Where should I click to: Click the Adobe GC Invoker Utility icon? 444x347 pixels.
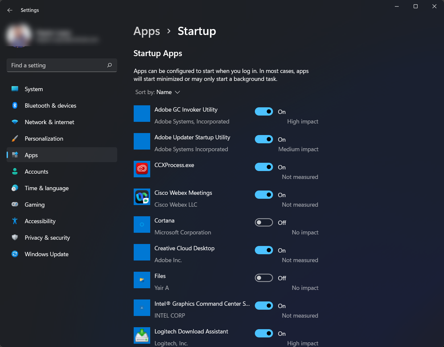142,114
